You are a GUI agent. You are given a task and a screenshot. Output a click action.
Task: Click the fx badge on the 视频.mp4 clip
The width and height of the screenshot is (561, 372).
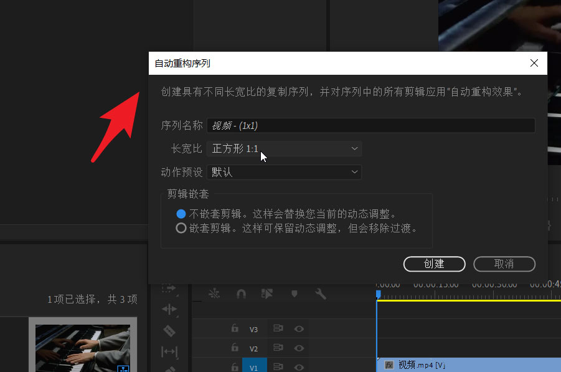(x=388, y=364)
